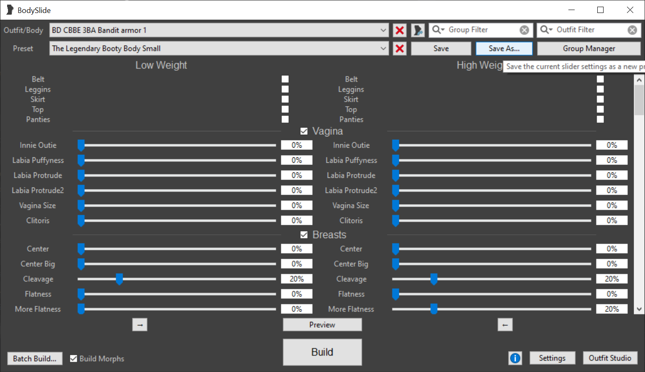This screenshot has width=645, height=372.
Task: Close the BodySlide window
Action: [x=630, y=10]
